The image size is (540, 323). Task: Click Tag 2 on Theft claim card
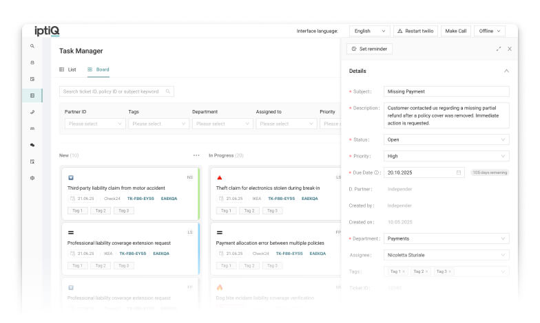point(249,210)
